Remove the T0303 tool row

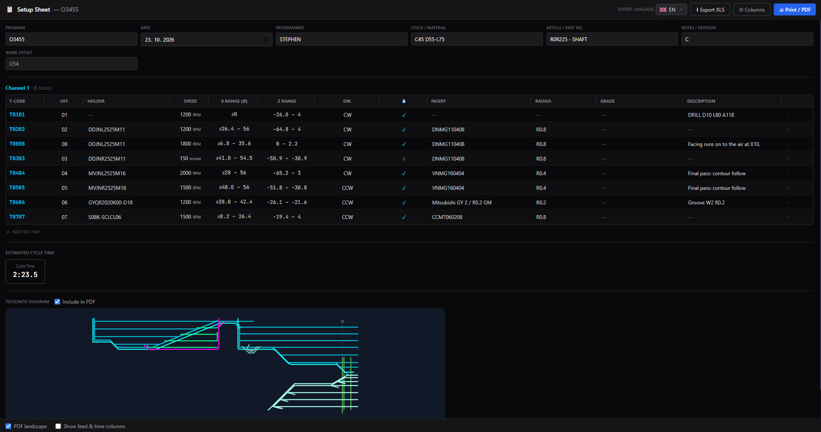[788, 159]
